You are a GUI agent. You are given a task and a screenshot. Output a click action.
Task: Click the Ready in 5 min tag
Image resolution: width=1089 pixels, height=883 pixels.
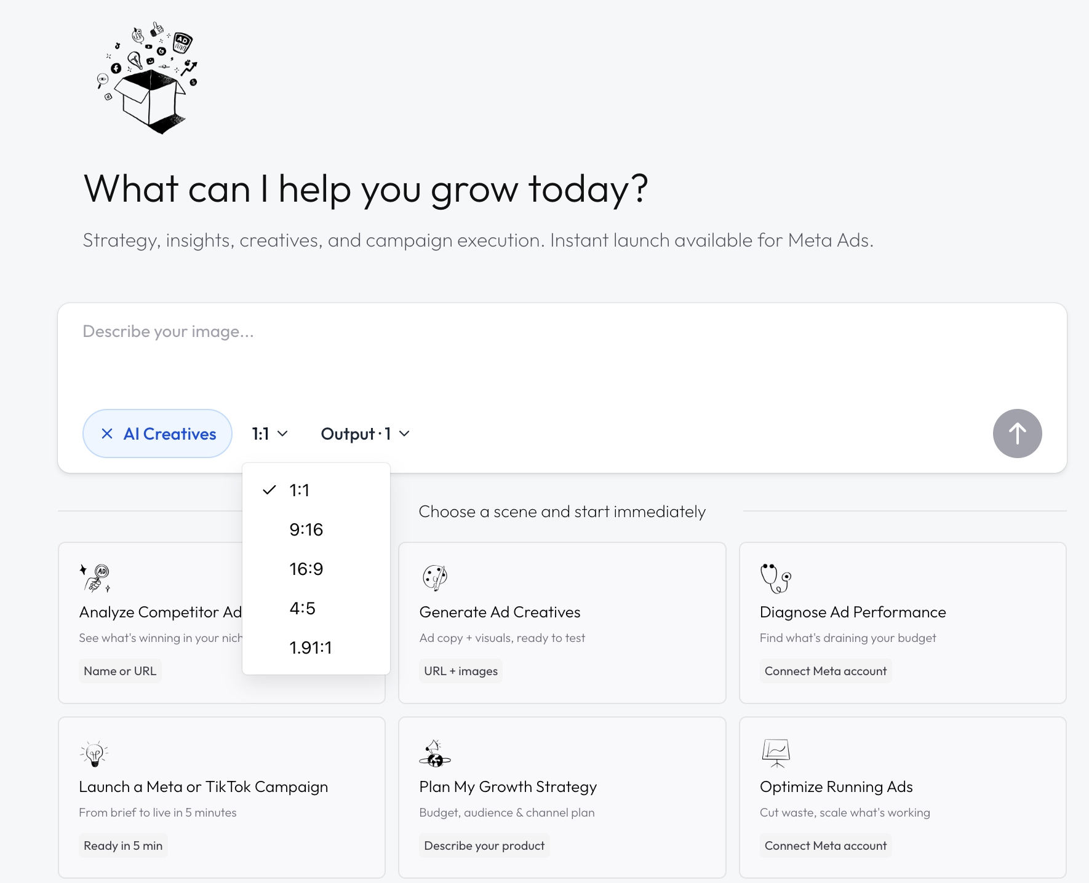[x=123, y=845]
